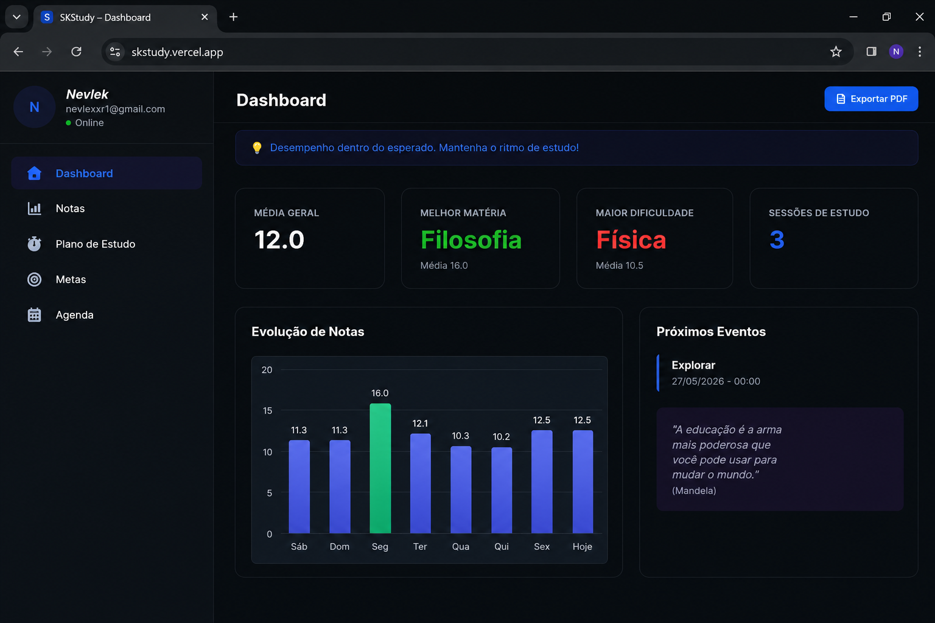
Task: Click the Notas bar chart icon
Action: (35, 209)
